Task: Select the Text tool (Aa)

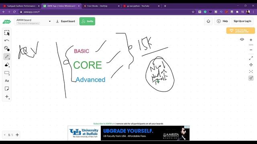Action: point(7,81)
